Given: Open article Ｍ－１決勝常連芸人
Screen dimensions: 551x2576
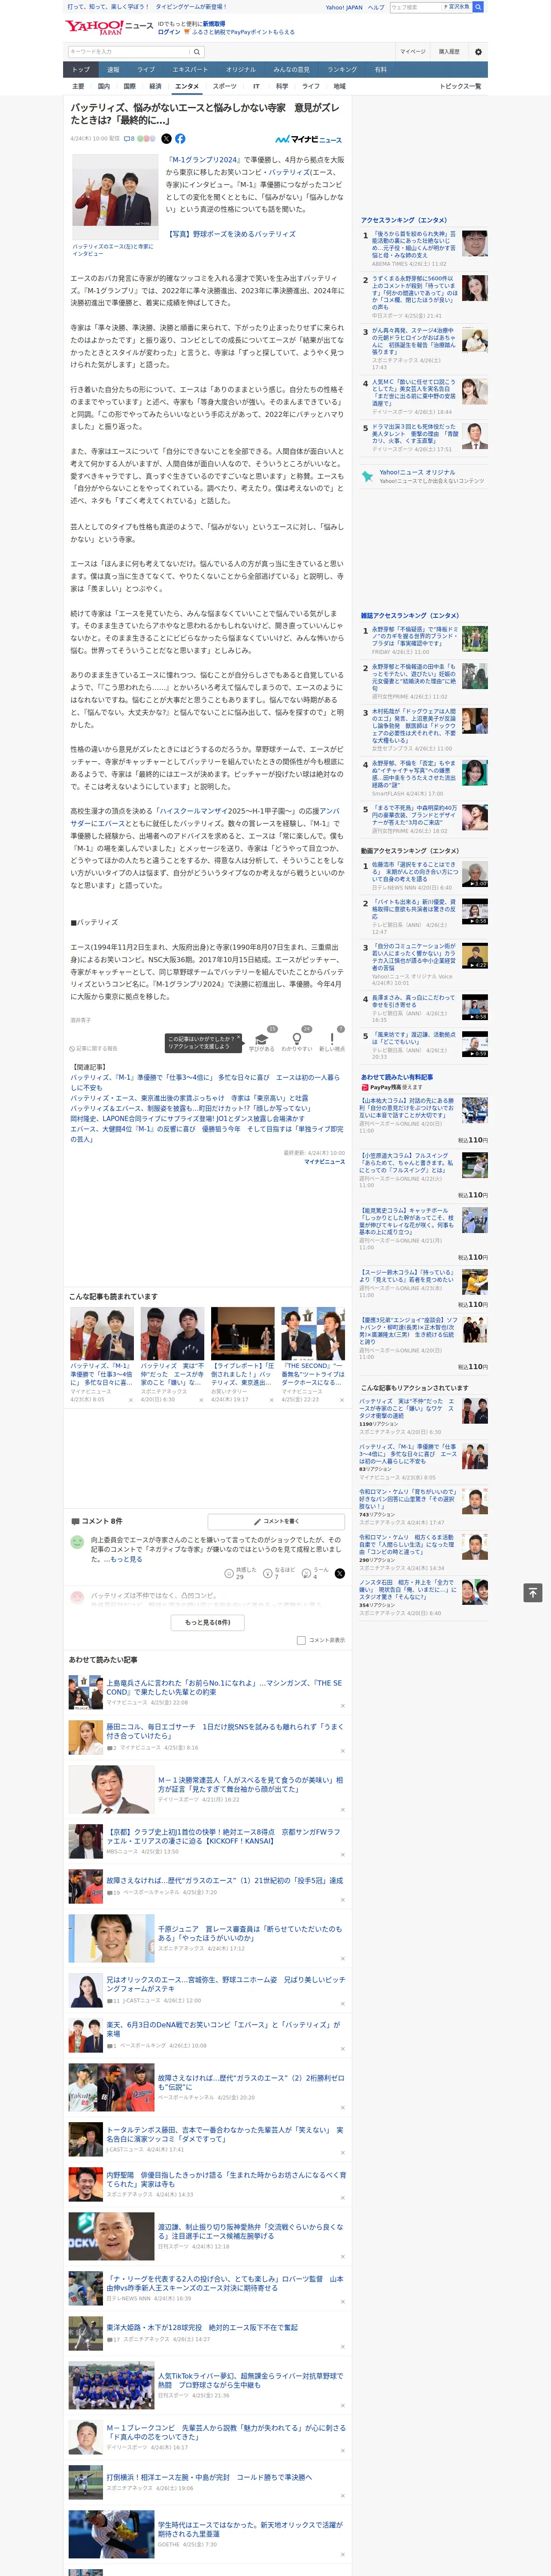Looking at the screenshot, I should (x=250, y=1785).
